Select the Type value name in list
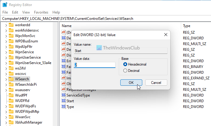211x126 pixels. (x=70, y=107)
